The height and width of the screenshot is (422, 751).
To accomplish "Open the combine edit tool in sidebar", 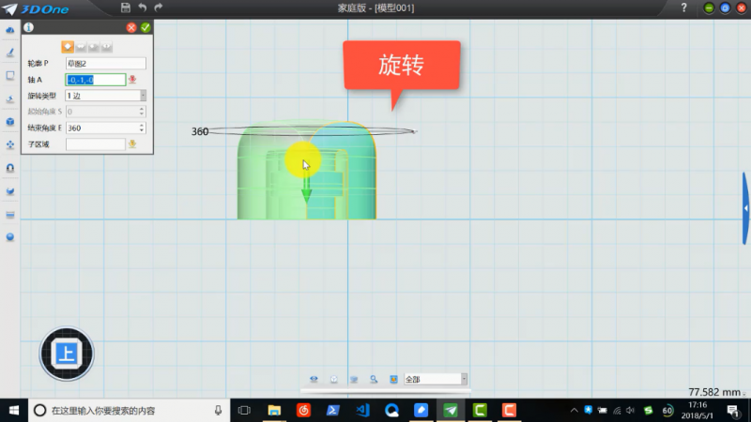I will pos(10,191).
